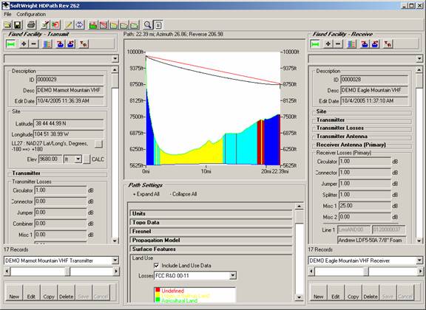This screenshot has width=426, height=310.
Task: Click the save disk toolbar icon
Action: click(x=18, y=25)
